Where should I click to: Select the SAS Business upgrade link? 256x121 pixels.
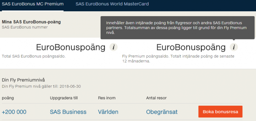[68, 112]
